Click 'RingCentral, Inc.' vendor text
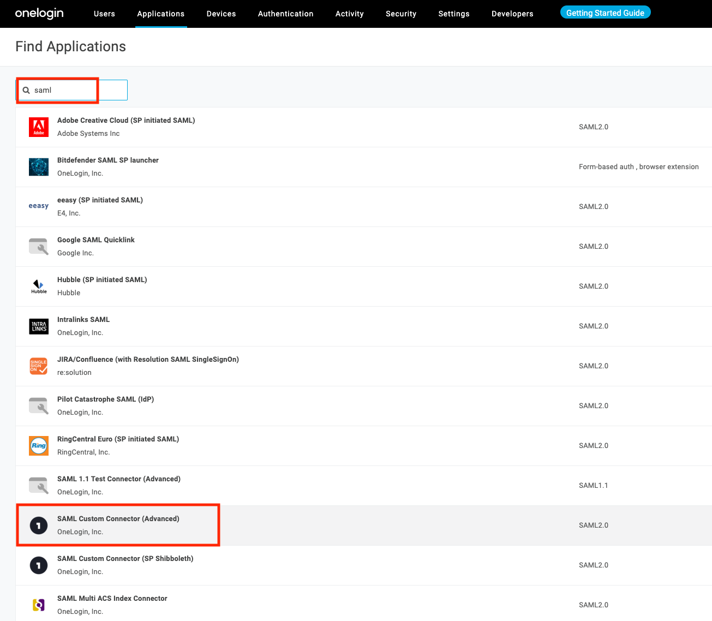 click(x=83, y=452)
